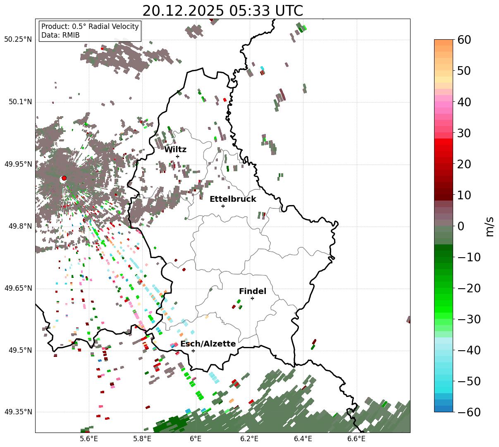Click the 50.1°N latitude label
Screen dimensions: 499x447
pos(20,102)
